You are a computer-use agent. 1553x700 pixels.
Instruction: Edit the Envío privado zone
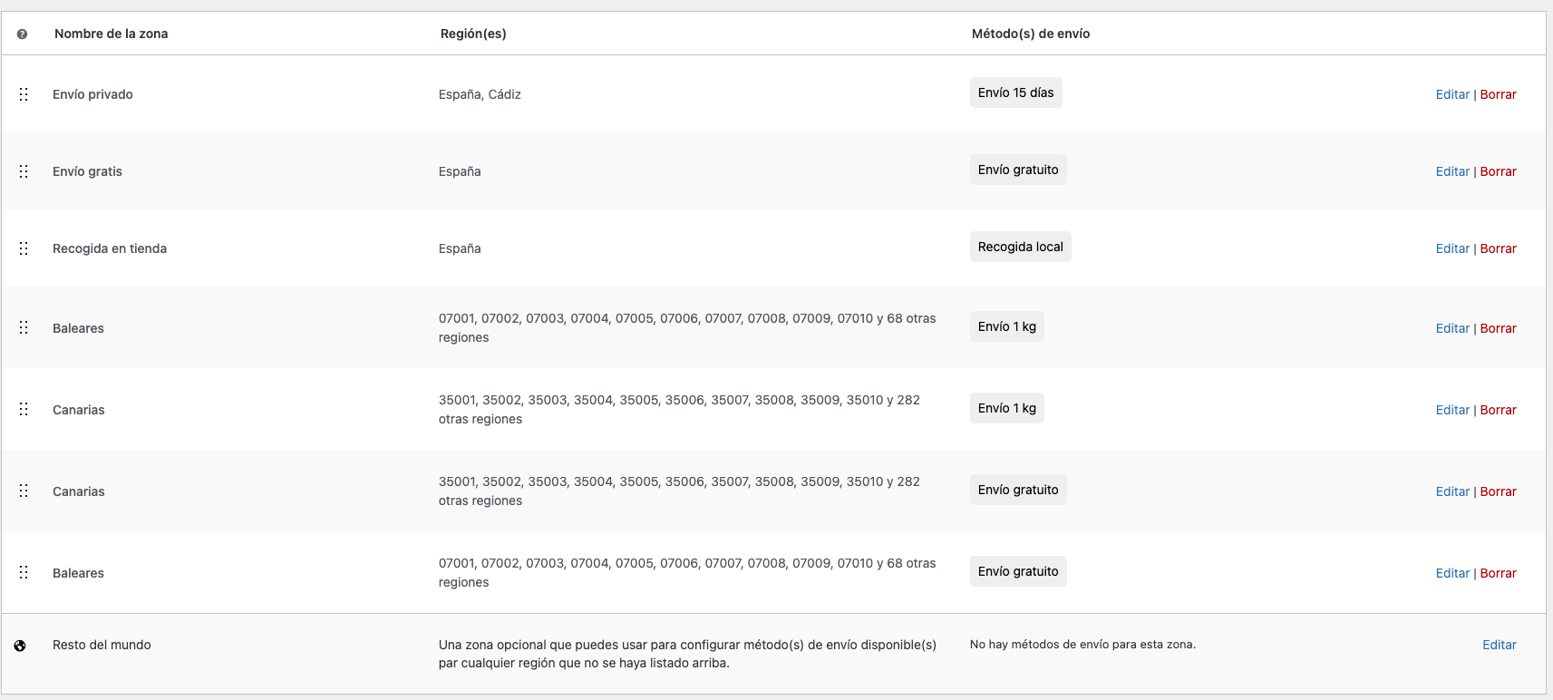click(1452, 94)
